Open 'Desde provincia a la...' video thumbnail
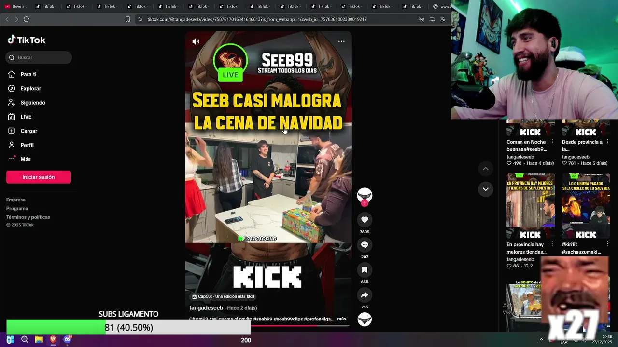Screen dimensions: 618x347 click(x=586, y=128)
